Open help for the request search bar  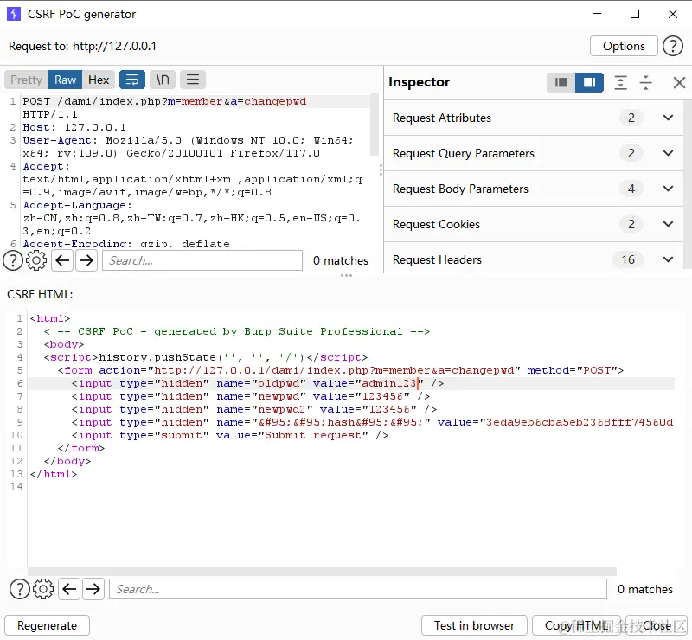tap(13, 260)
